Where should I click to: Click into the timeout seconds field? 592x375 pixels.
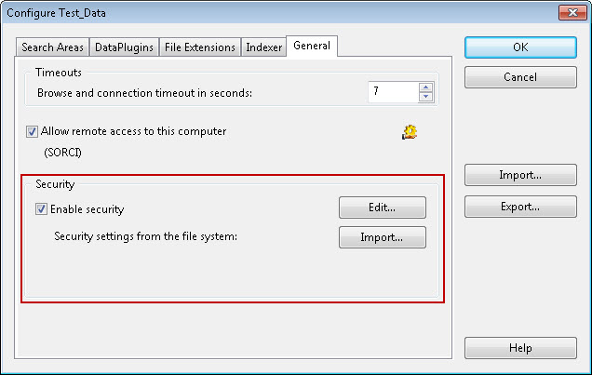(392, 92)
